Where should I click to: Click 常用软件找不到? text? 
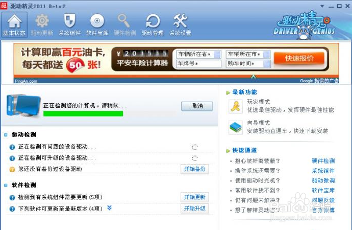257,191
